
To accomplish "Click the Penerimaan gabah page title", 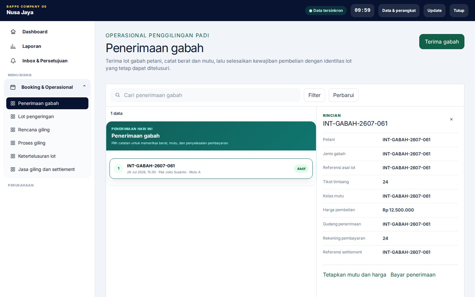I will click(x=154, y=48).
